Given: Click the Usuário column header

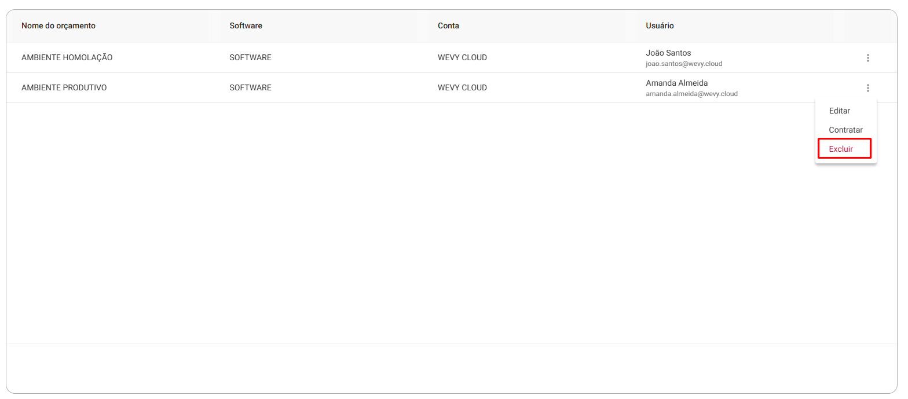Looking at the screenshot, I should pyautogui.click(x=660, y=25).
